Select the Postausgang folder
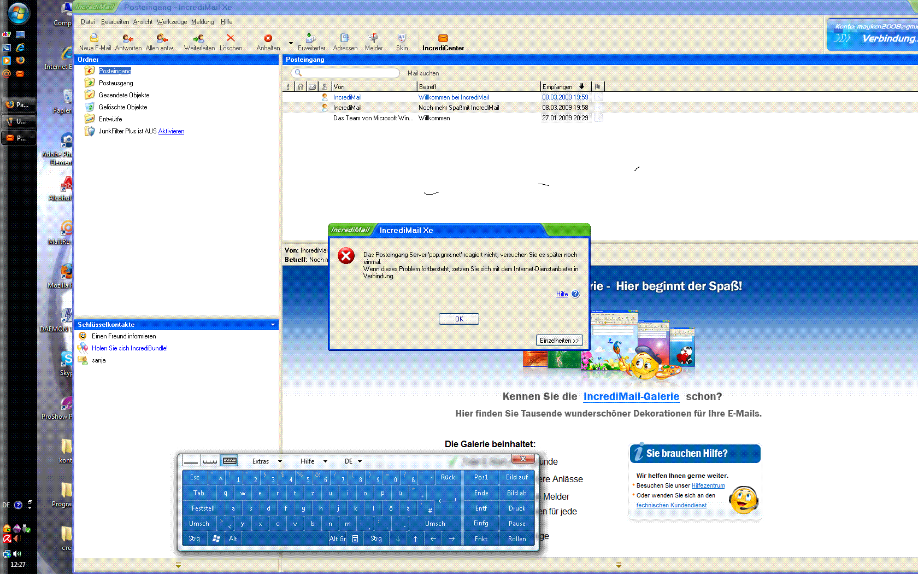The width and height of the screenshot is (918, 574). (116, 83)
